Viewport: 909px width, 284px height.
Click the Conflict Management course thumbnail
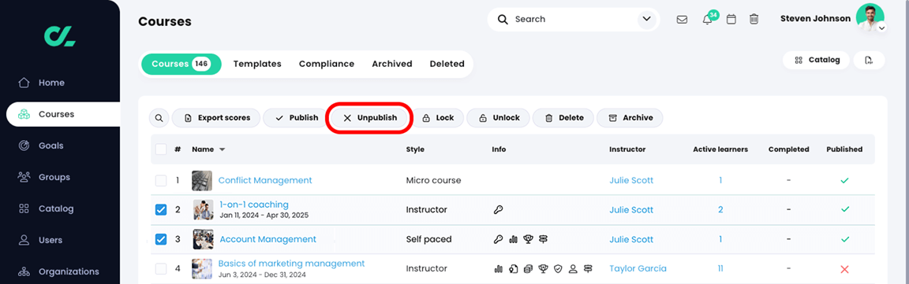(202, 180)
